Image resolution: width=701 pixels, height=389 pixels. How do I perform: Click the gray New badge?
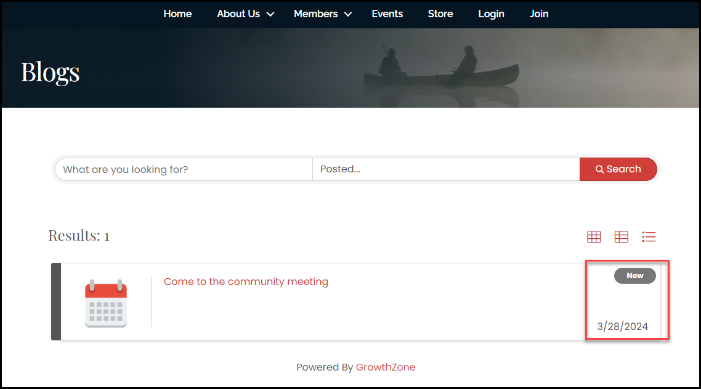[634, 276]
